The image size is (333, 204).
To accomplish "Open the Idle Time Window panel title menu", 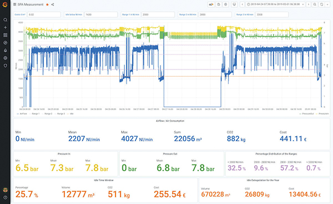I will [x=104, y=180].
